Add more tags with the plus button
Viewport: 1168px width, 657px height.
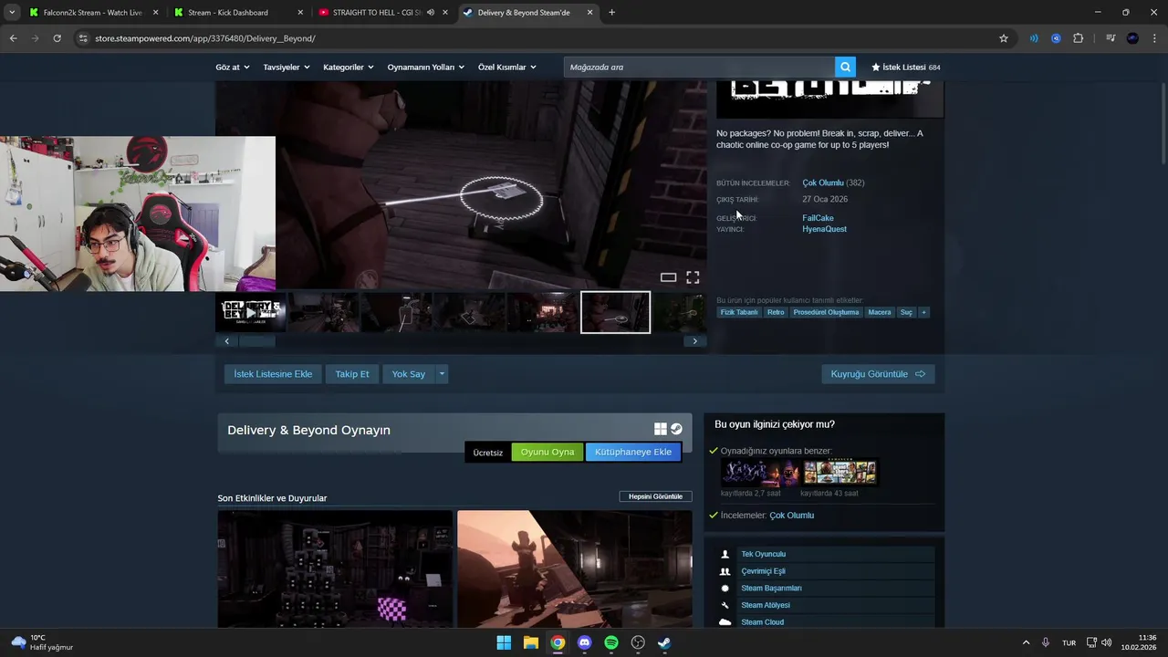click(923, 312)
